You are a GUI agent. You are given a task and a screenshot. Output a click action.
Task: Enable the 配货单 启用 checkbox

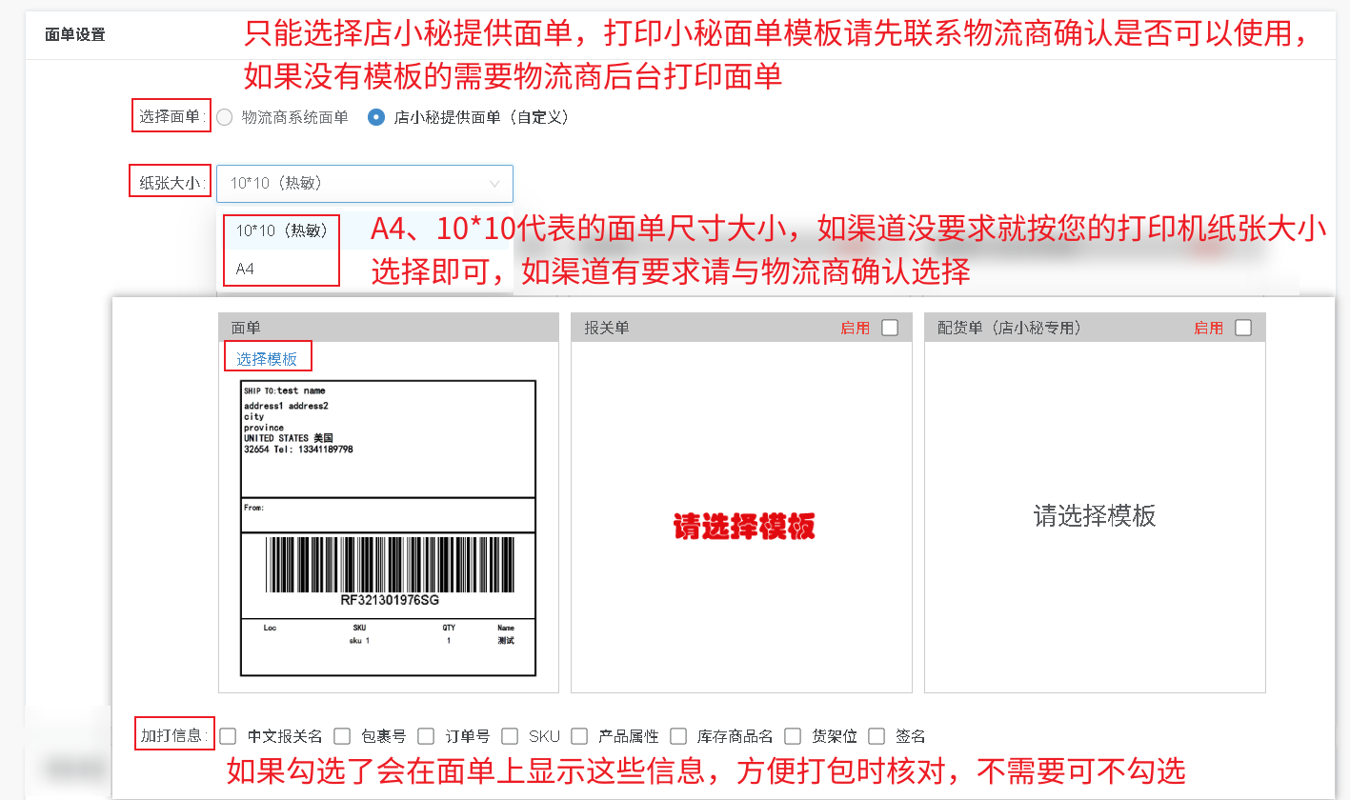pos(1243,328)
